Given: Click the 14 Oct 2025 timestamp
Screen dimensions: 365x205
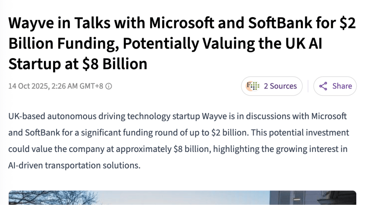Looking at the screenshot, I should (x=29, y=86).
